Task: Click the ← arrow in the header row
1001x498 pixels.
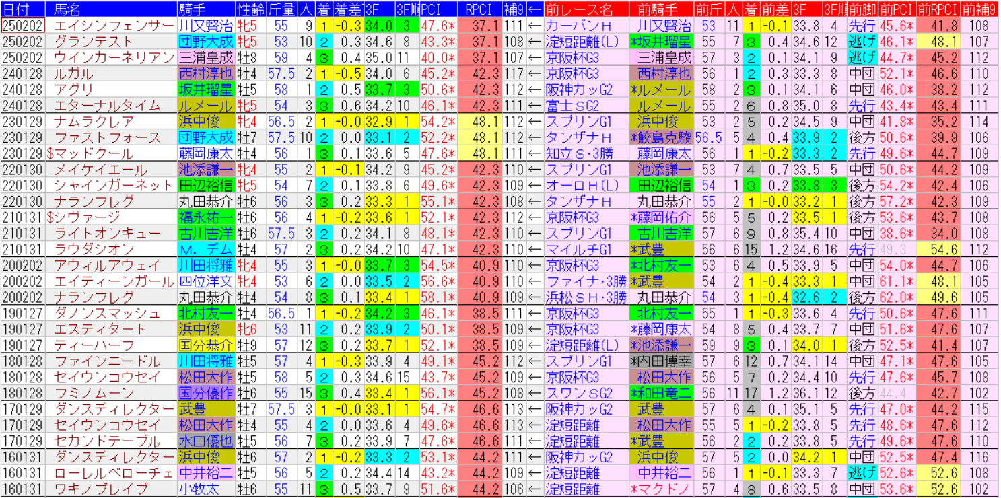Action: [x=535, y=9]
